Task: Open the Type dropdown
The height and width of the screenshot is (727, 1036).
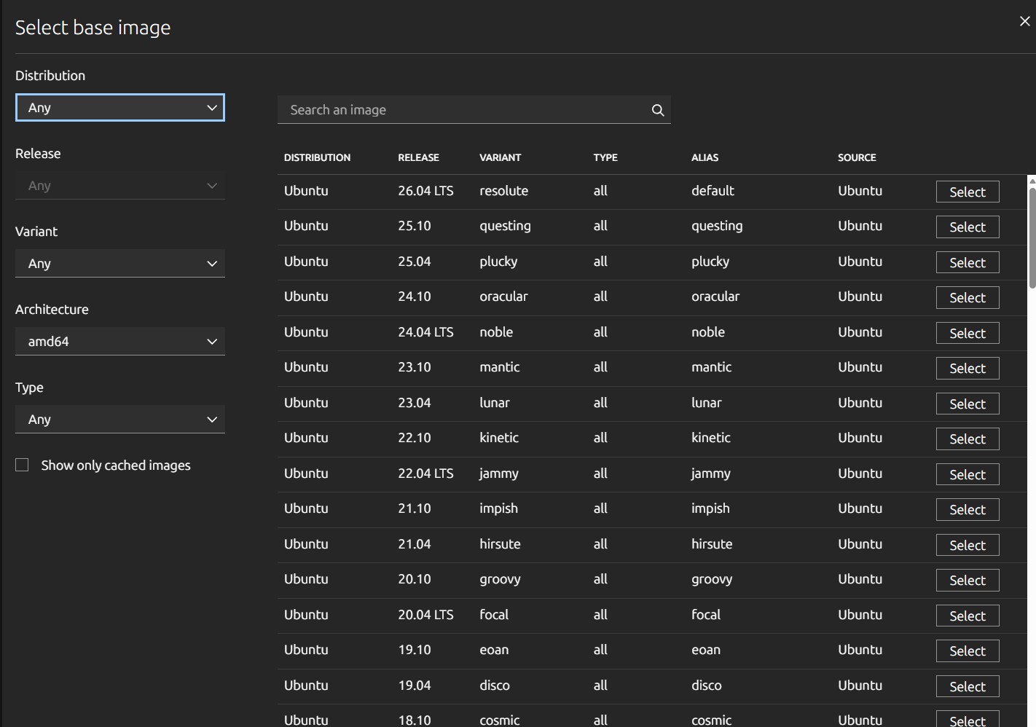Action: click(120, 420)
